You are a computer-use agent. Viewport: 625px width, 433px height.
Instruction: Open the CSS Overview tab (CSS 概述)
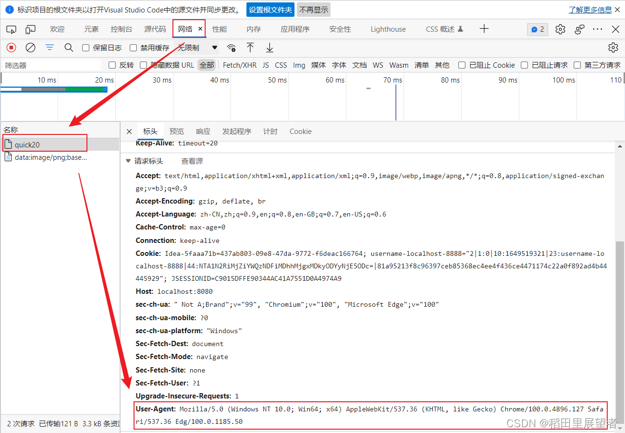(444, 29)
